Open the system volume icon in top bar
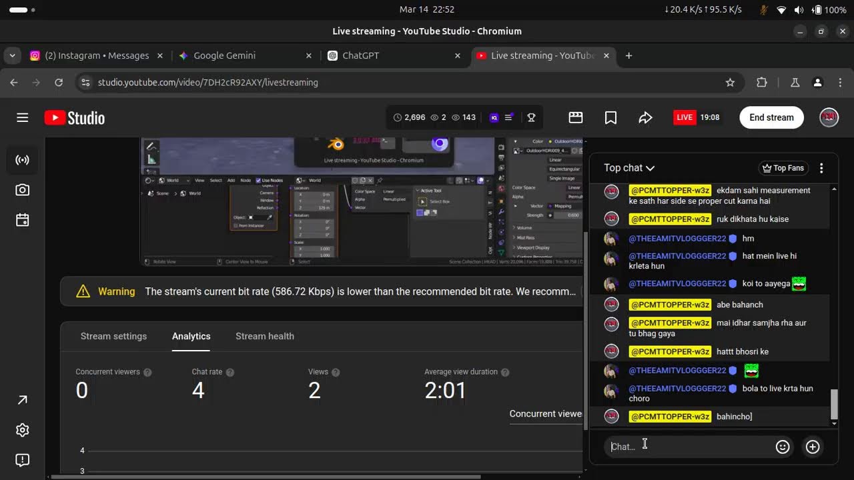854x480 pixels. 799,10
